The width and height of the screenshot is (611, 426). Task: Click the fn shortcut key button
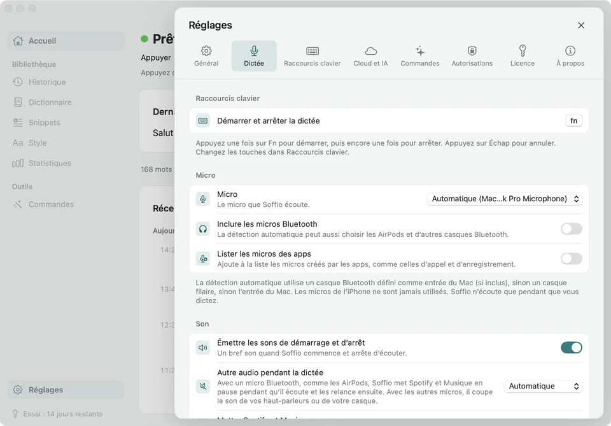click(573, 121)
